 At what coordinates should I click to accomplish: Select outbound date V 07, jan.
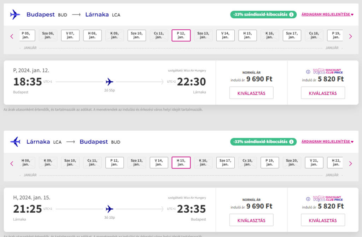coord(70,35)
